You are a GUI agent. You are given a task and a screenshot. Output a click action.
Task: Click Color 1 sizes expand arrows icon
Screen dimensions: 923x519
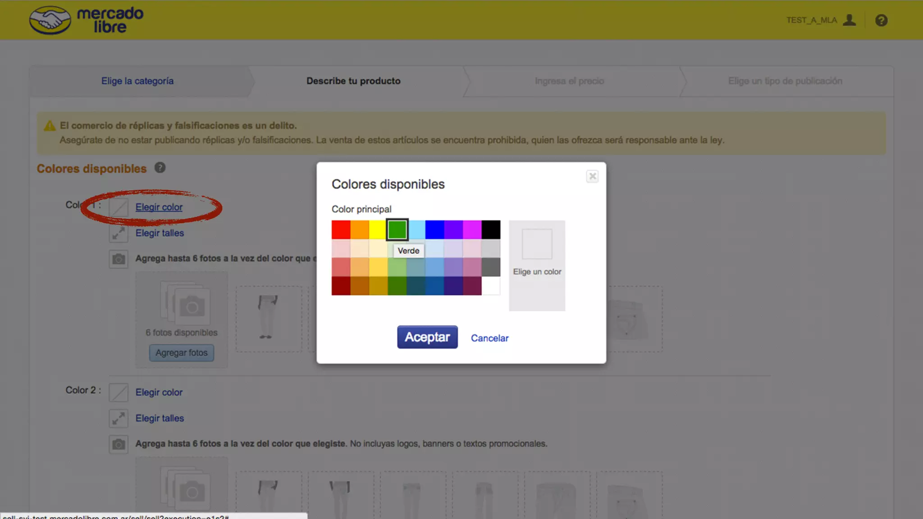click(x=119, y=233)
